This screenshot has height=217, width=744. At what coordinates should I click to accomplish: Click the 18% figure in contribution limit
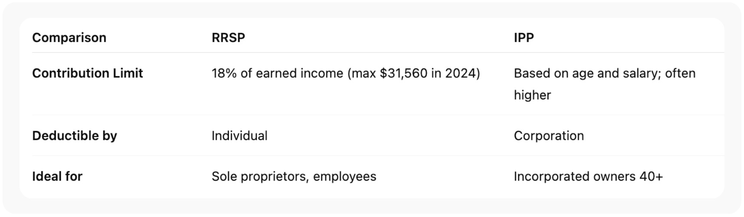pyautogui.click(x=224, y=73)
